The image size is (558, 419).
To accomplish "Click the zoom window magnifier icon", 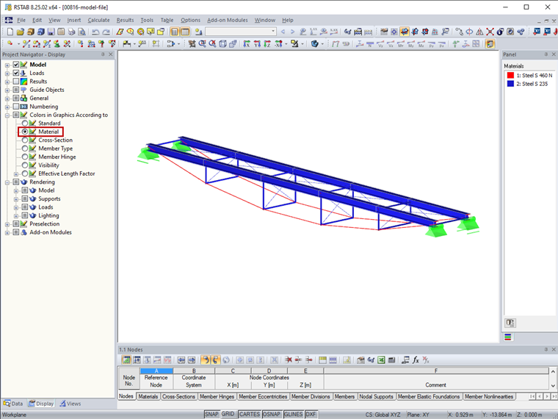I will [203, 44].
